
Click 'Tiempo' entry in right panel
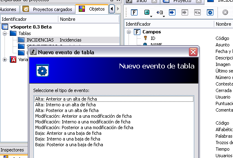[222, 149]
